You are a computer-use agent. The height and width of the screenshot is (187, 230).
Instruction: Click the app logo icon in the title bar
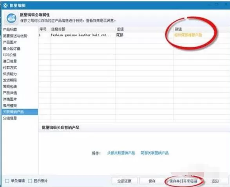[5, 5]
